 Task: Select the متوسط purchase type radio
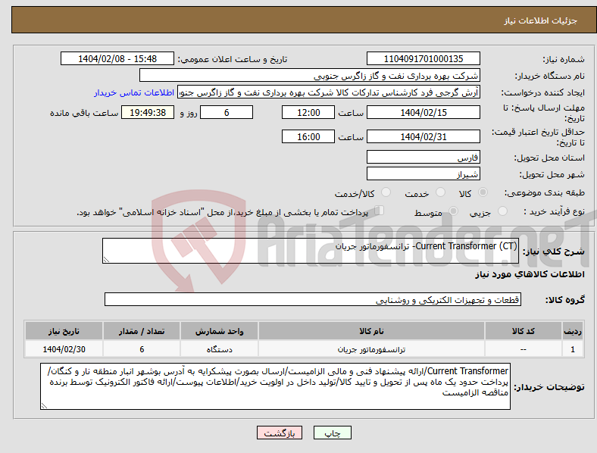pos(453,211)
